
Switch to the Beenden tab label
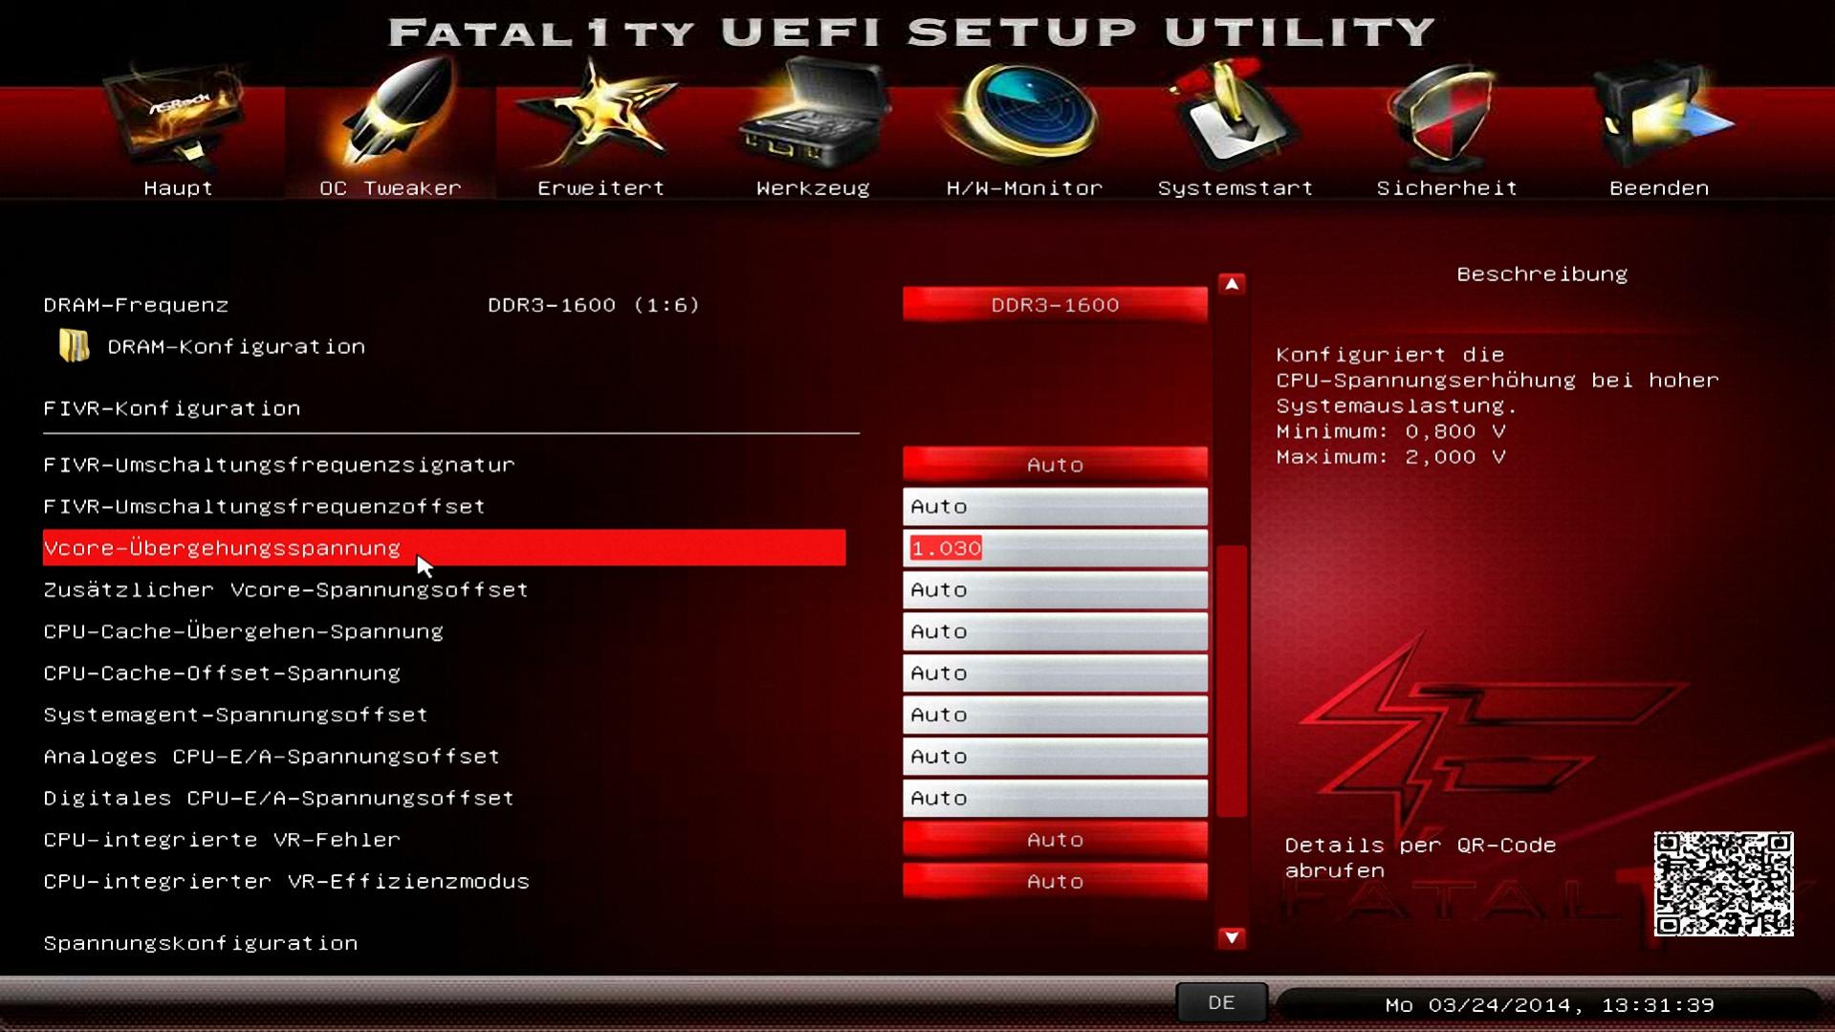(1659, 188)
